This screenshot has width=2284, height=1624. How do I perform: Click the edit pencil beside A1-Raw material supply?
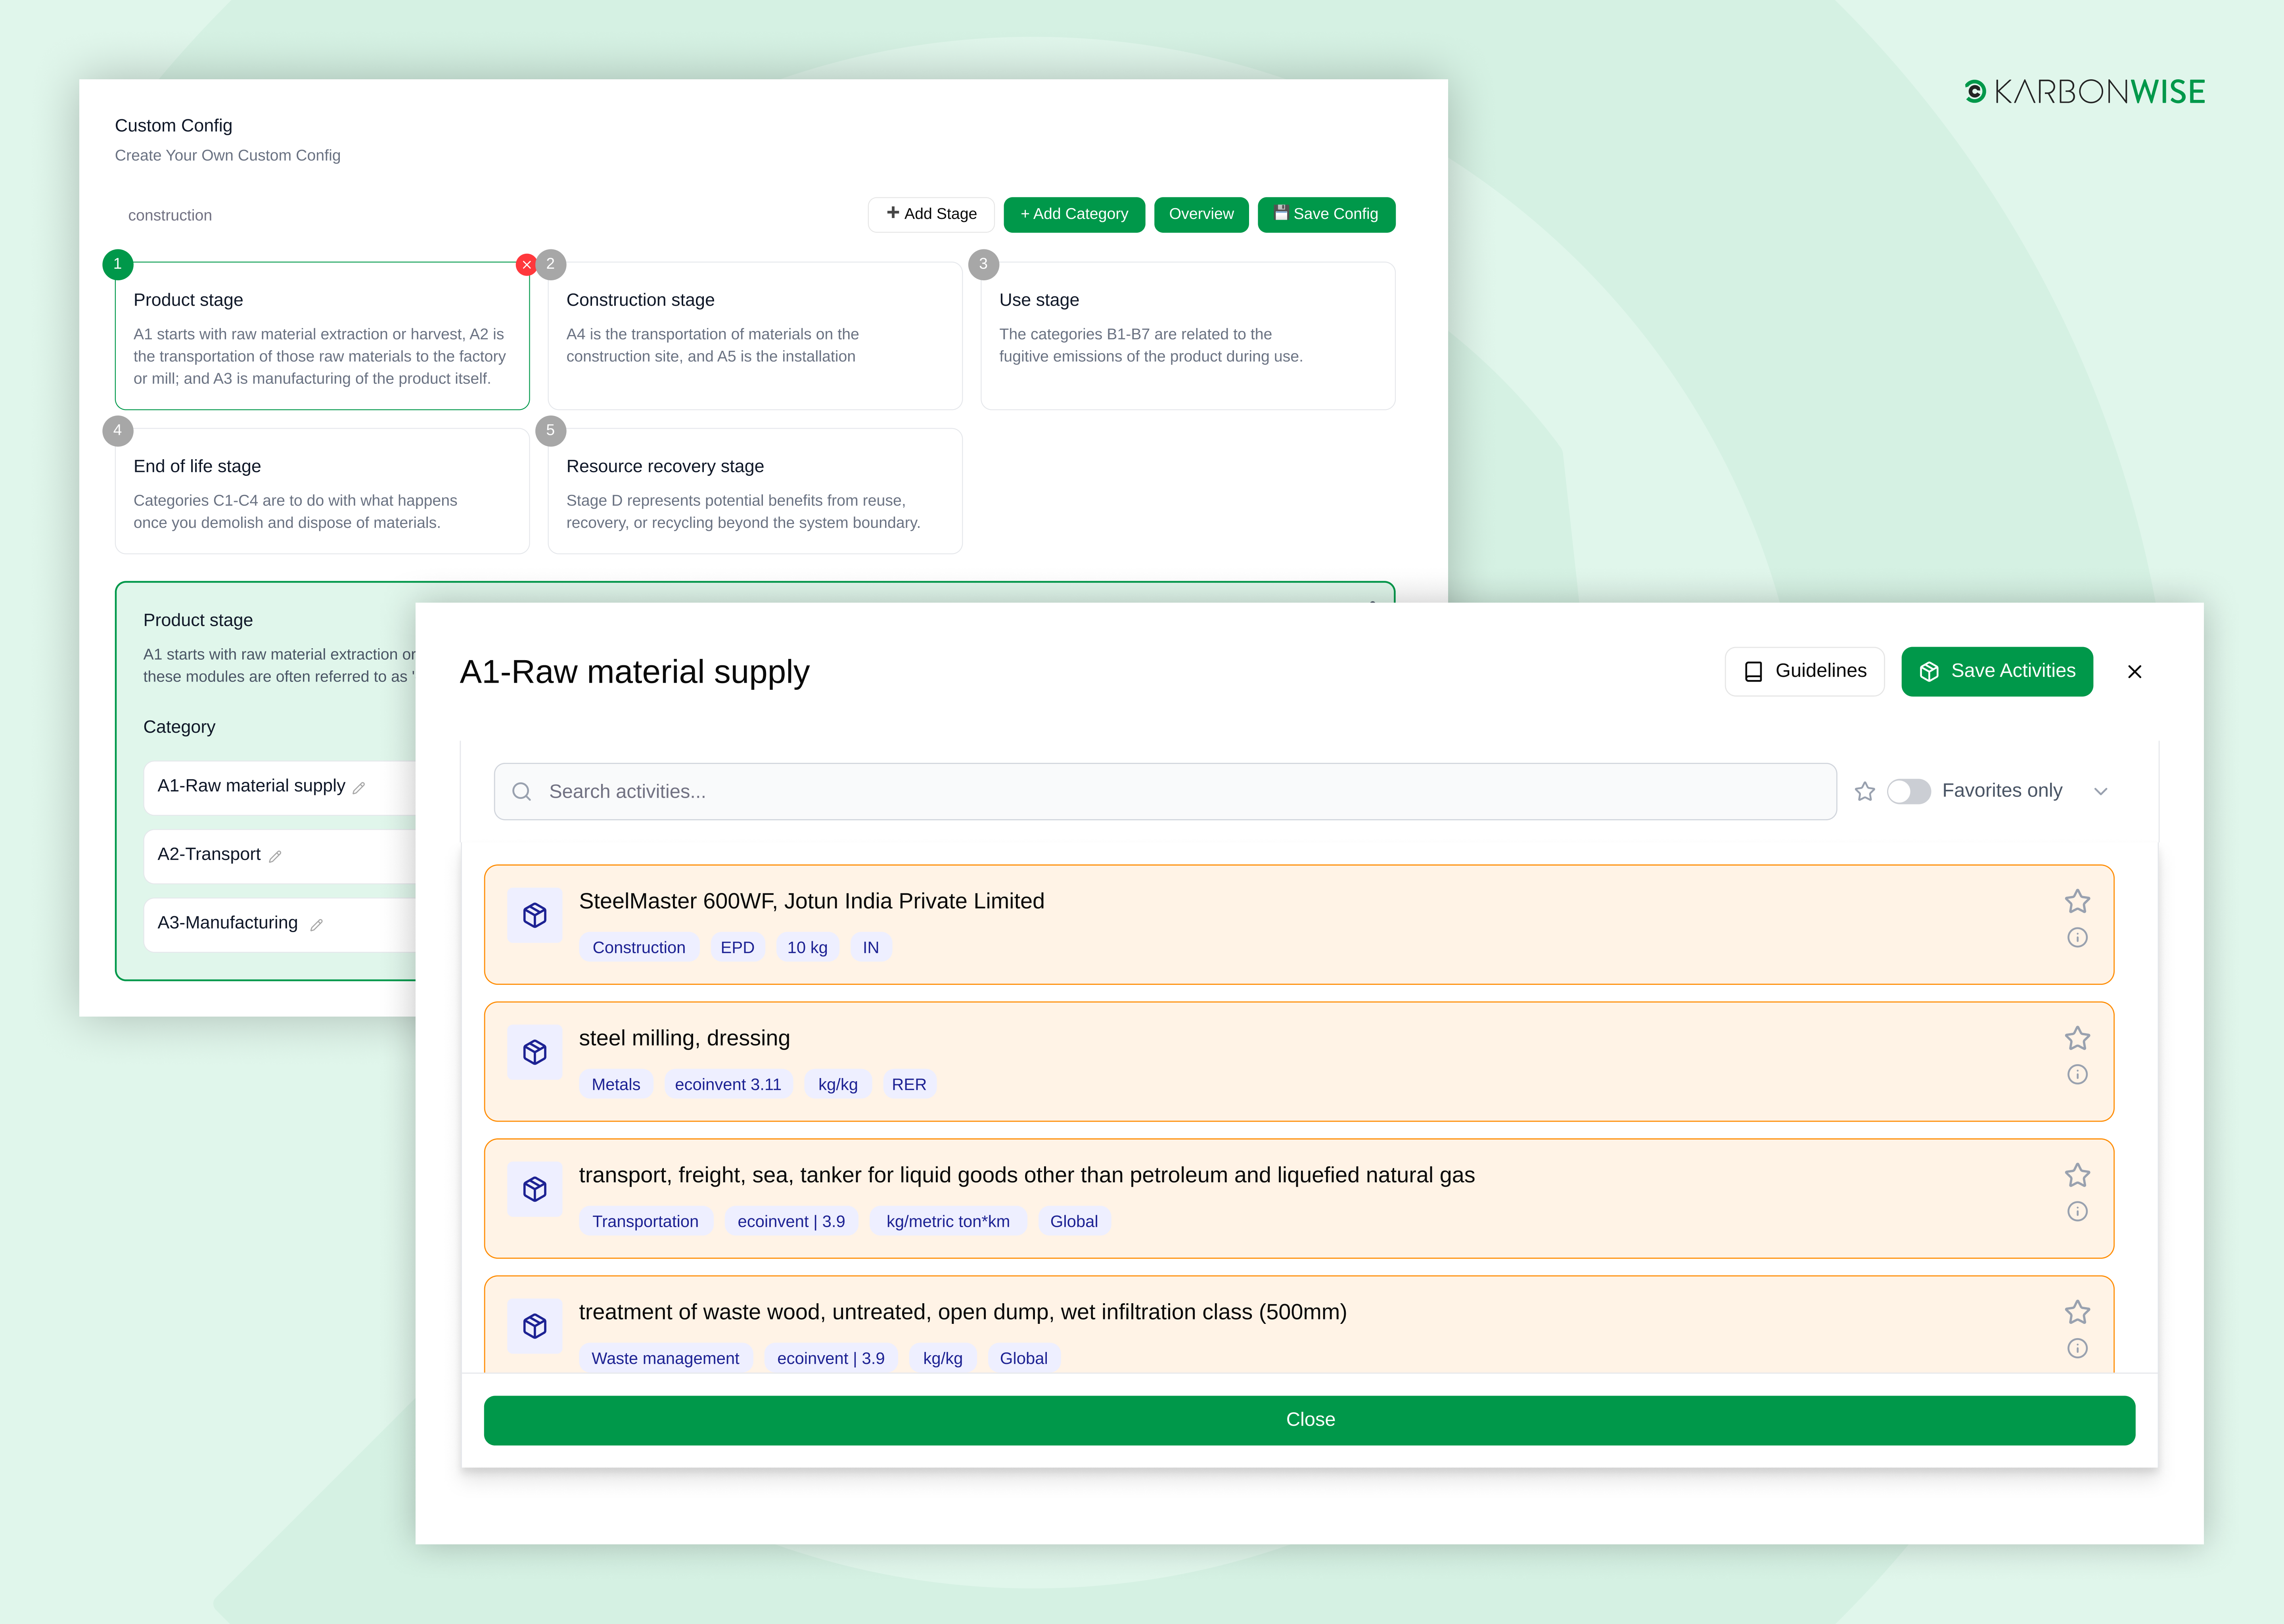[x=359, y=788]
